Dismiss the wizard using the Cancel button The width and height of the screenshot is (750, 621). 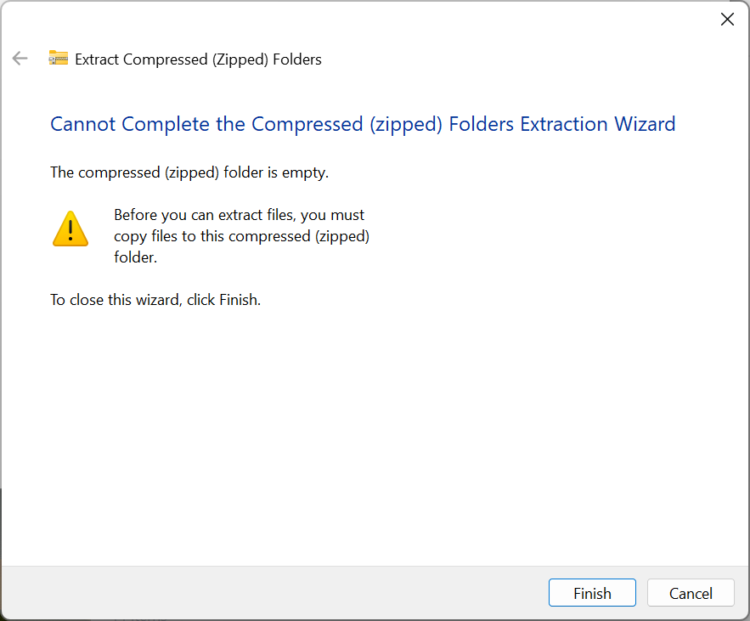click(x=691, y=593)
